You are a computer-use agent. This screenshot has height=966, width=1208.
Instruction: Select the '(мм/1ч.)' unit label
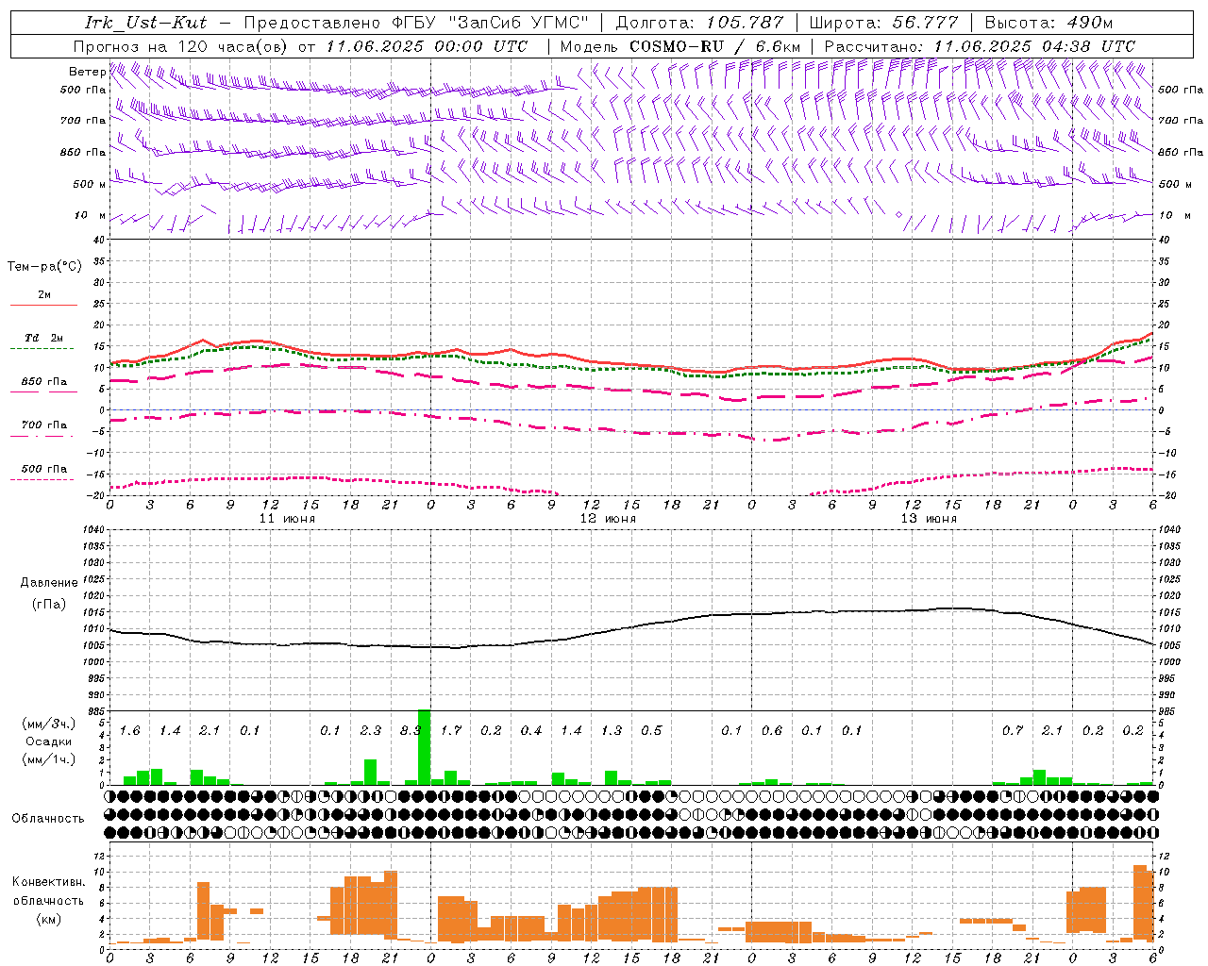tap(48, 759)
